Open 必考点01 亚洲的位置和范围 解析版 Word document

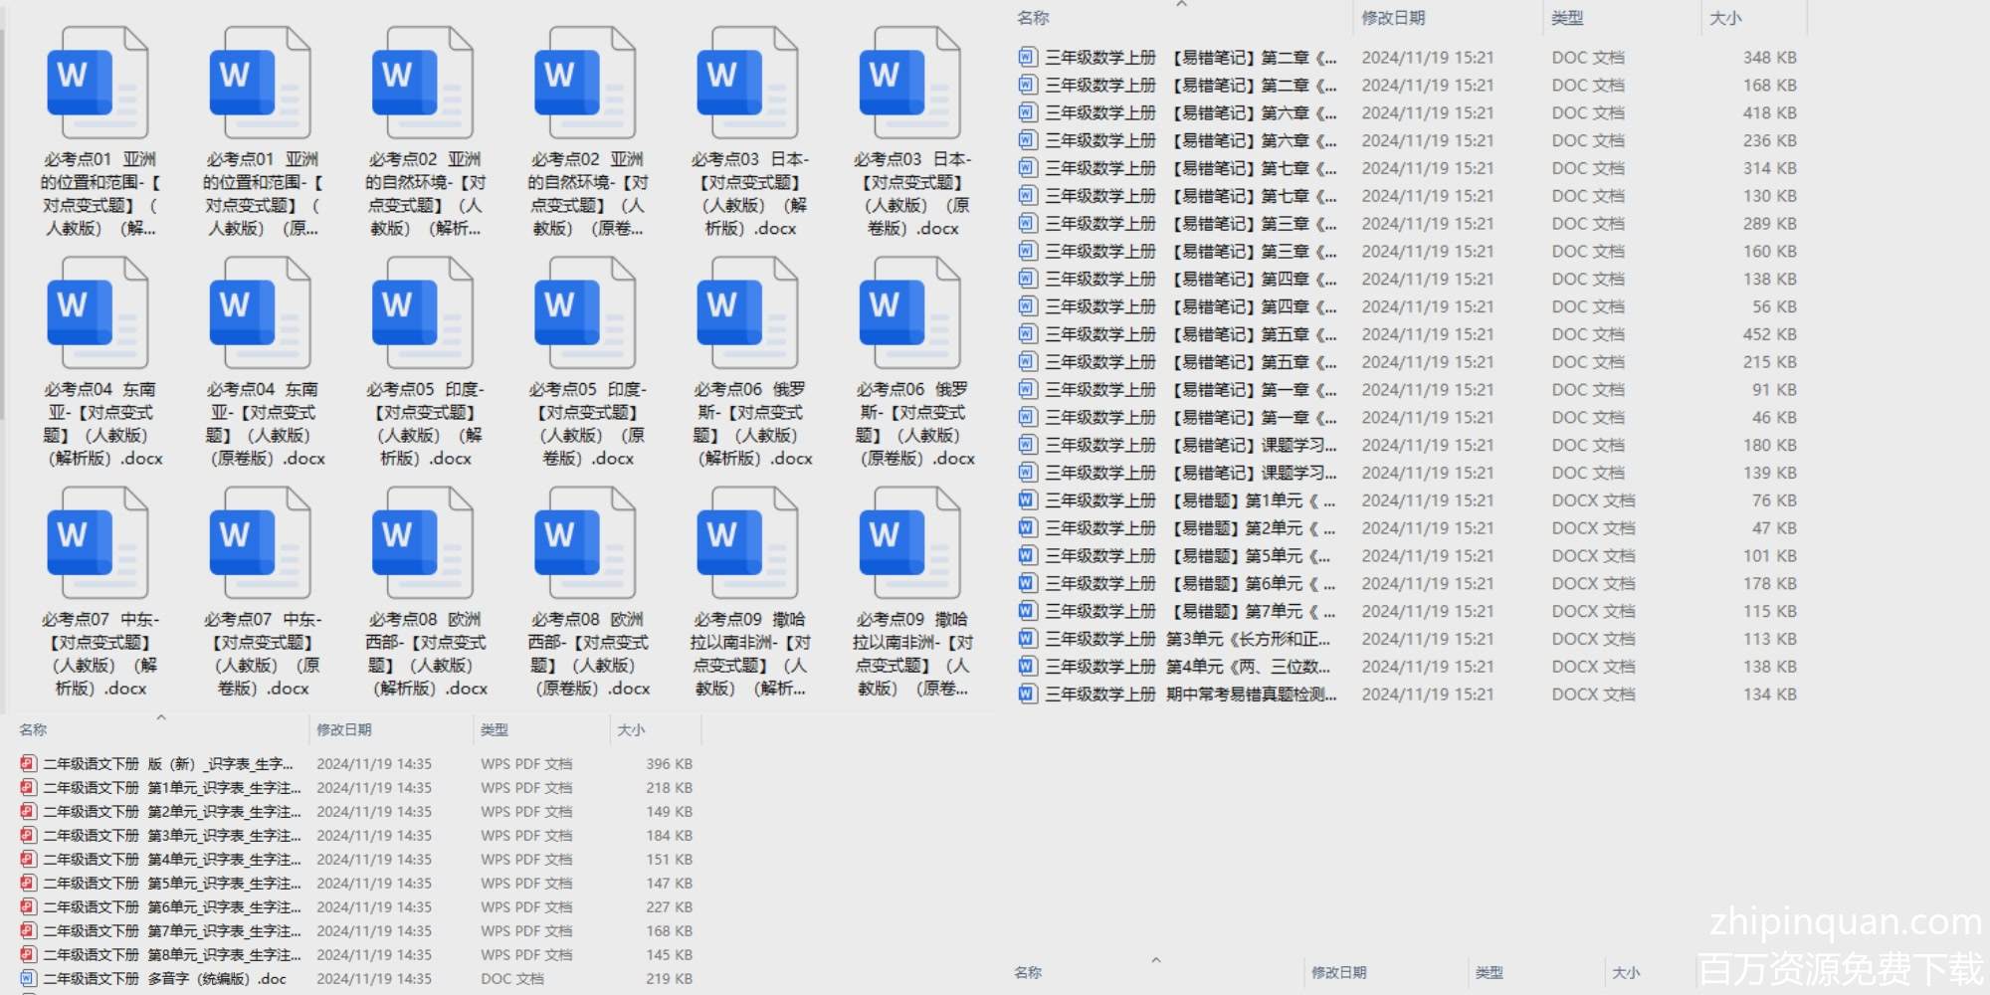tap(98, 84)
